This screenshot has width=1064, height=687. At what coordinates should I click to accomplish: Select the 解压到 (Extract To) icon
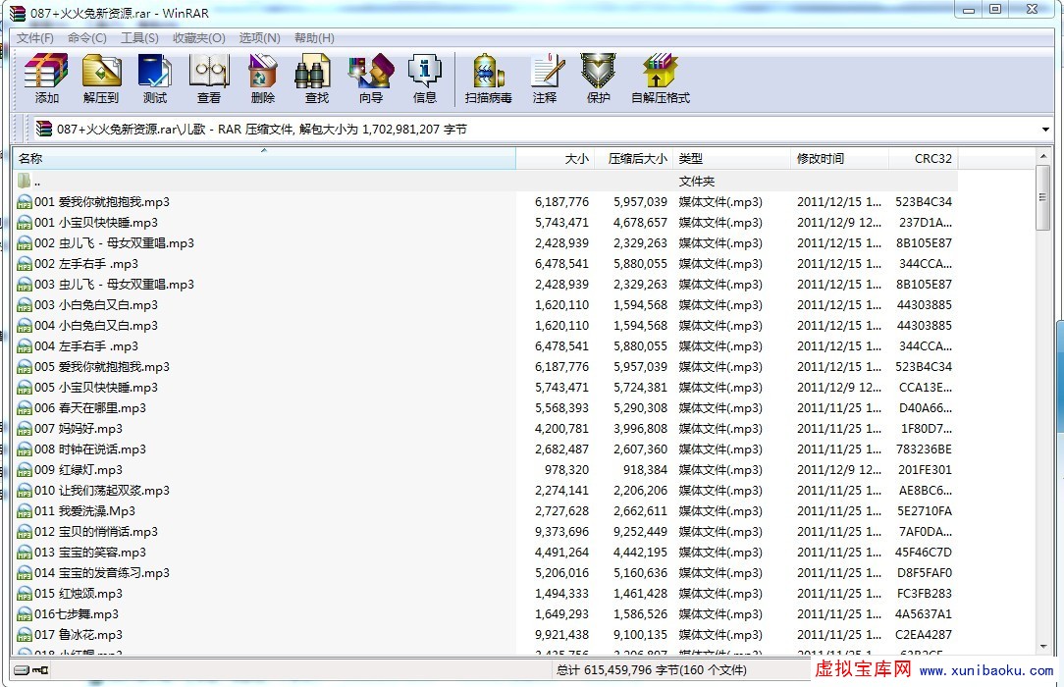coord(102,79)
